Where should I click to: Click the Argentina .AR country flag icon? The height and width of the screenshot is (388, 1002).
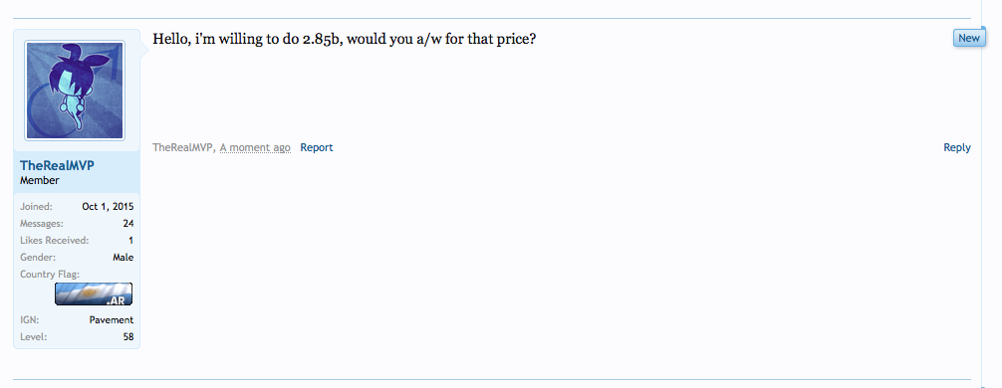94,294
